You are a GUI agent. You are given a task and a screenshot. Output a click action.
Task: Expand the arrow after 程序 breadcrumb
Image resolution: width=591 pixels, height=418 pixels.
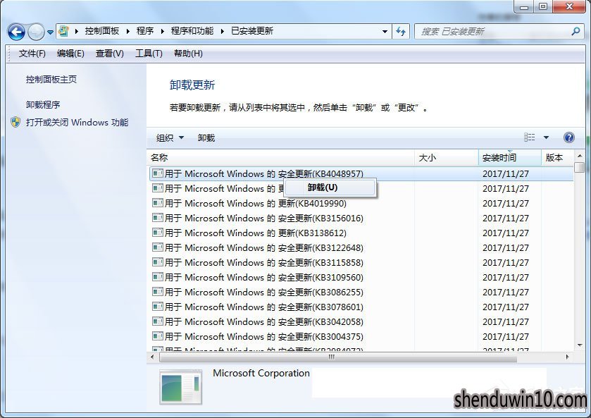point(163,31)
